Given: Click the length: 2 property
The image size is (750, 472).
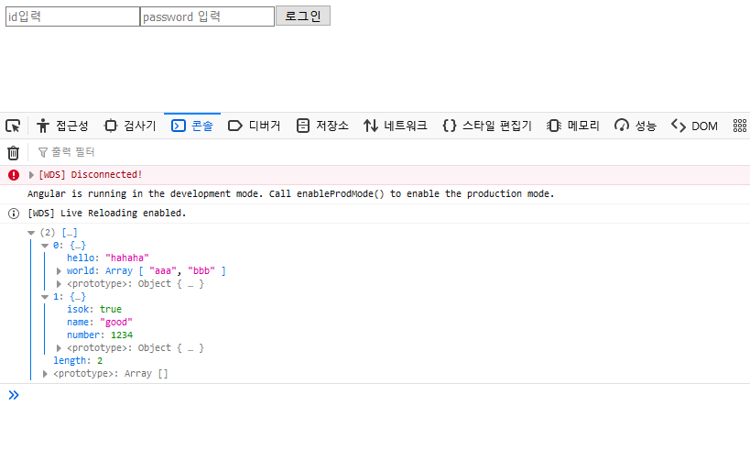Looking at the screenshot, I should click(x=78, y=360).
